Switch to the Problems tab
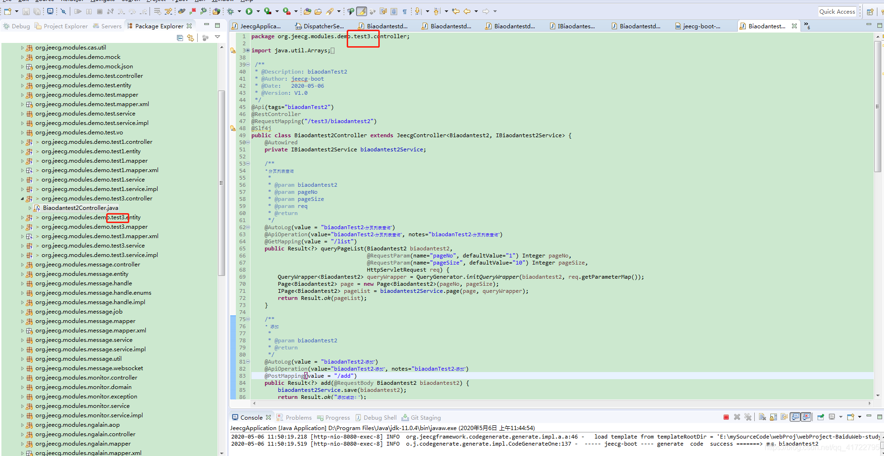The image size is (884, 456). [x=294, y=417]
